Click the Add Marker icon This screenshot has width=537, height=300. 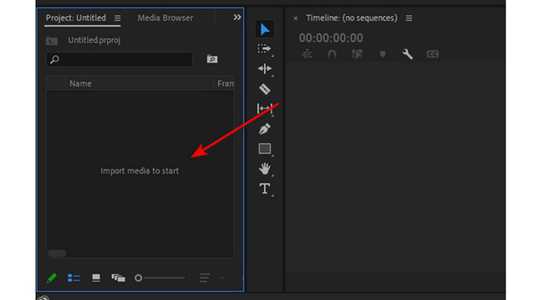(383, 54)
